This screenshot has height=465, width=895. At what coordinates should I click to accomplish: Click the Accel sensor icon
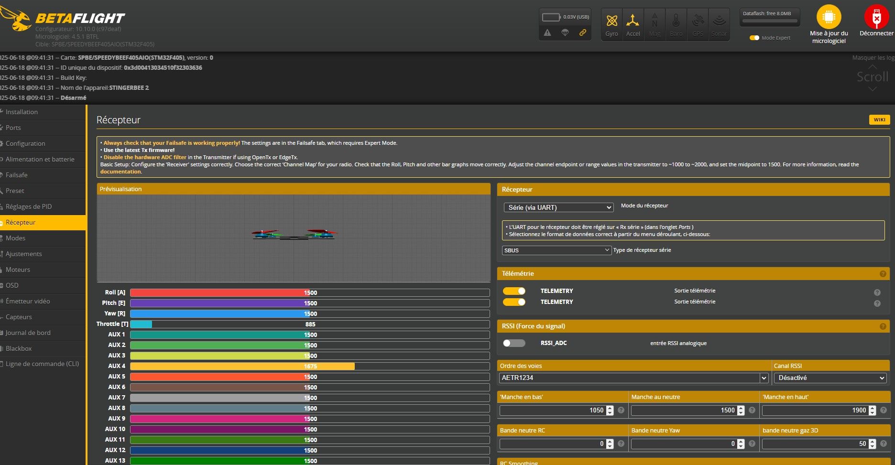(x=633, y=21)
